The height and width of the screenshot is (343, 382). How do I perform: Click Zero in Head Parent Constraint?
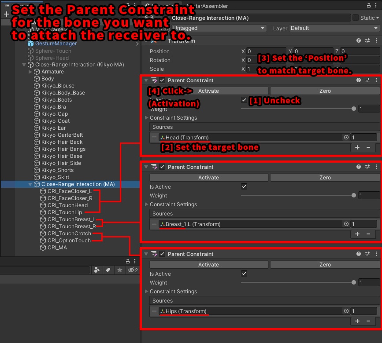325,91
